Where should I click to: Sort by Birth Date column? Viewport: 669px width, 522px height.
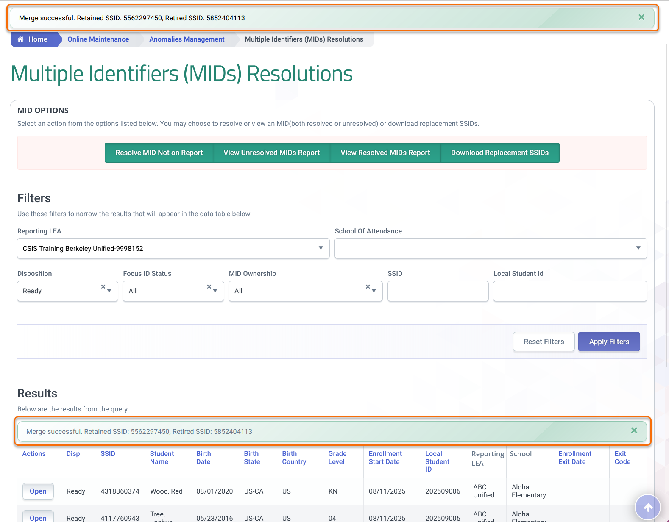tap(203, 458)
